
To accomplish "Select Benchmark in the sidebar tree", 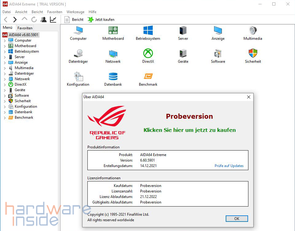I will pyautogui.click(x=24, y=117).
